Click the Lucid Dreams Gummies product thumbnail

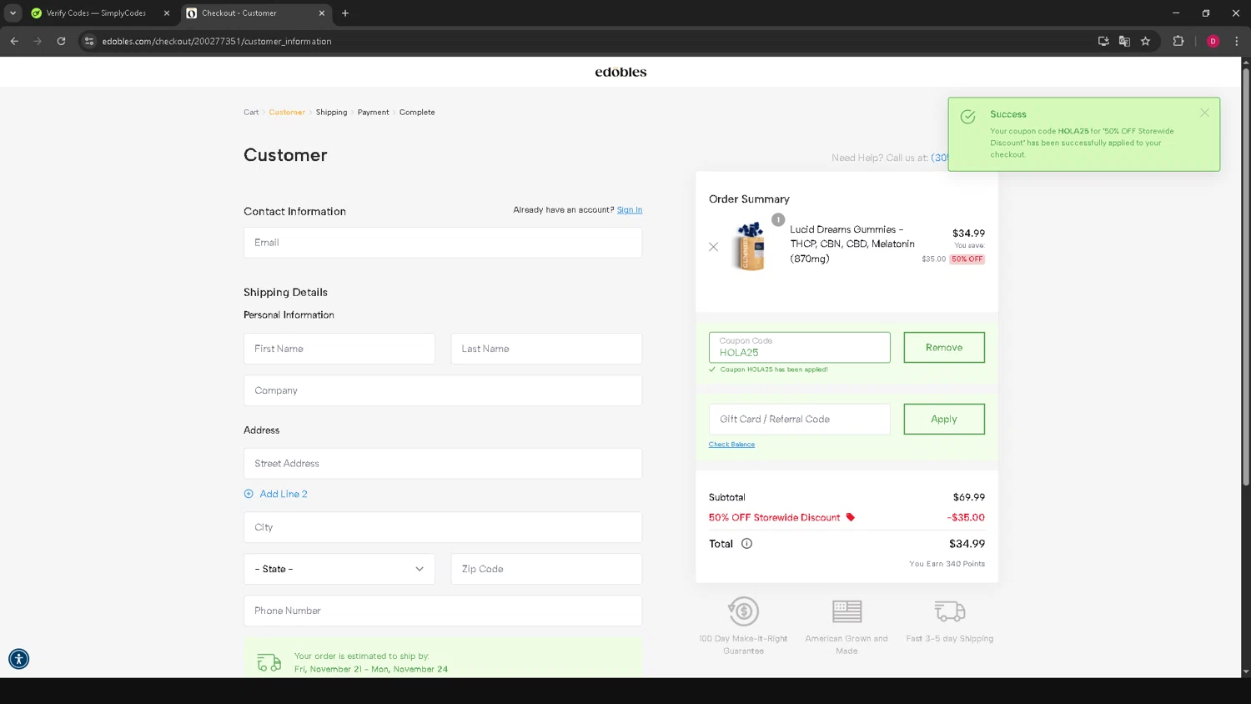pyautogui.click(x=750, y=246)
